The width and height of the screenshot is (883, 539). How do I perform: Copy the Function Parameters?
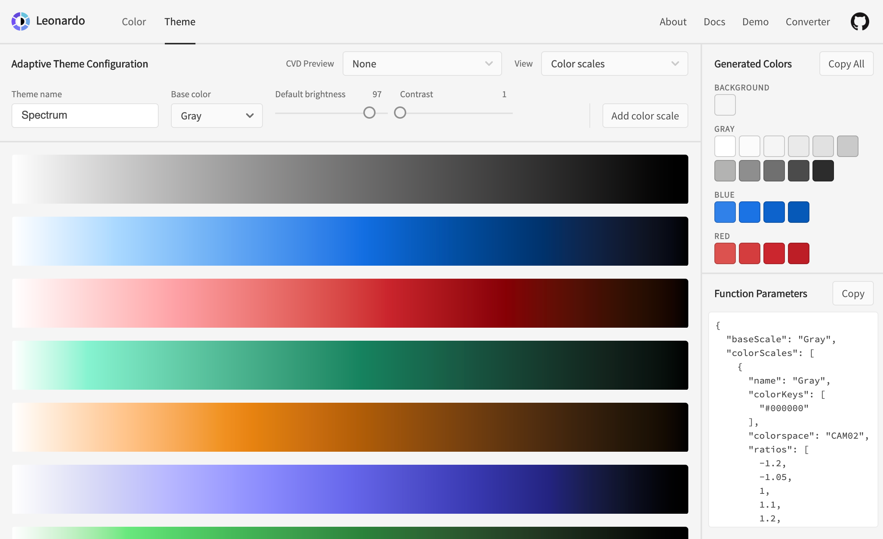[853, 294]
